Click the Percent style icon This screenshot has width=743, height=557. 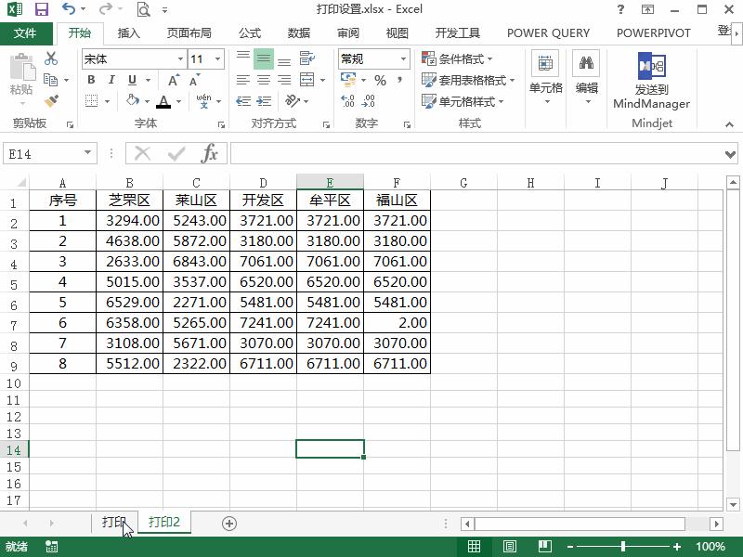(381, 81)
